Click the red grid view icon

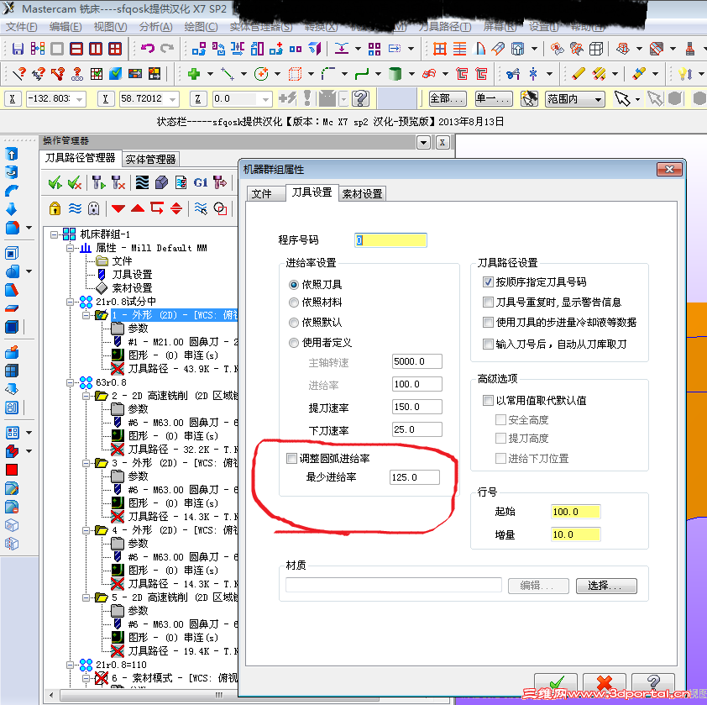[440, 48]
